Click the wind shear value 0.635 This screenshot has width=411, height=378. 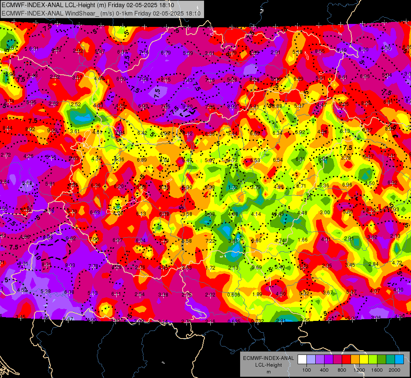point(234,321)
